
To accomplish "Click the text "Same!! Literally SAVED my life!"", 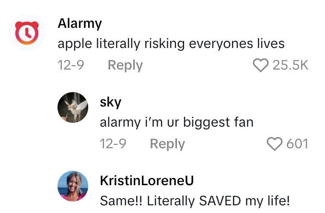I will click(195, 201).
